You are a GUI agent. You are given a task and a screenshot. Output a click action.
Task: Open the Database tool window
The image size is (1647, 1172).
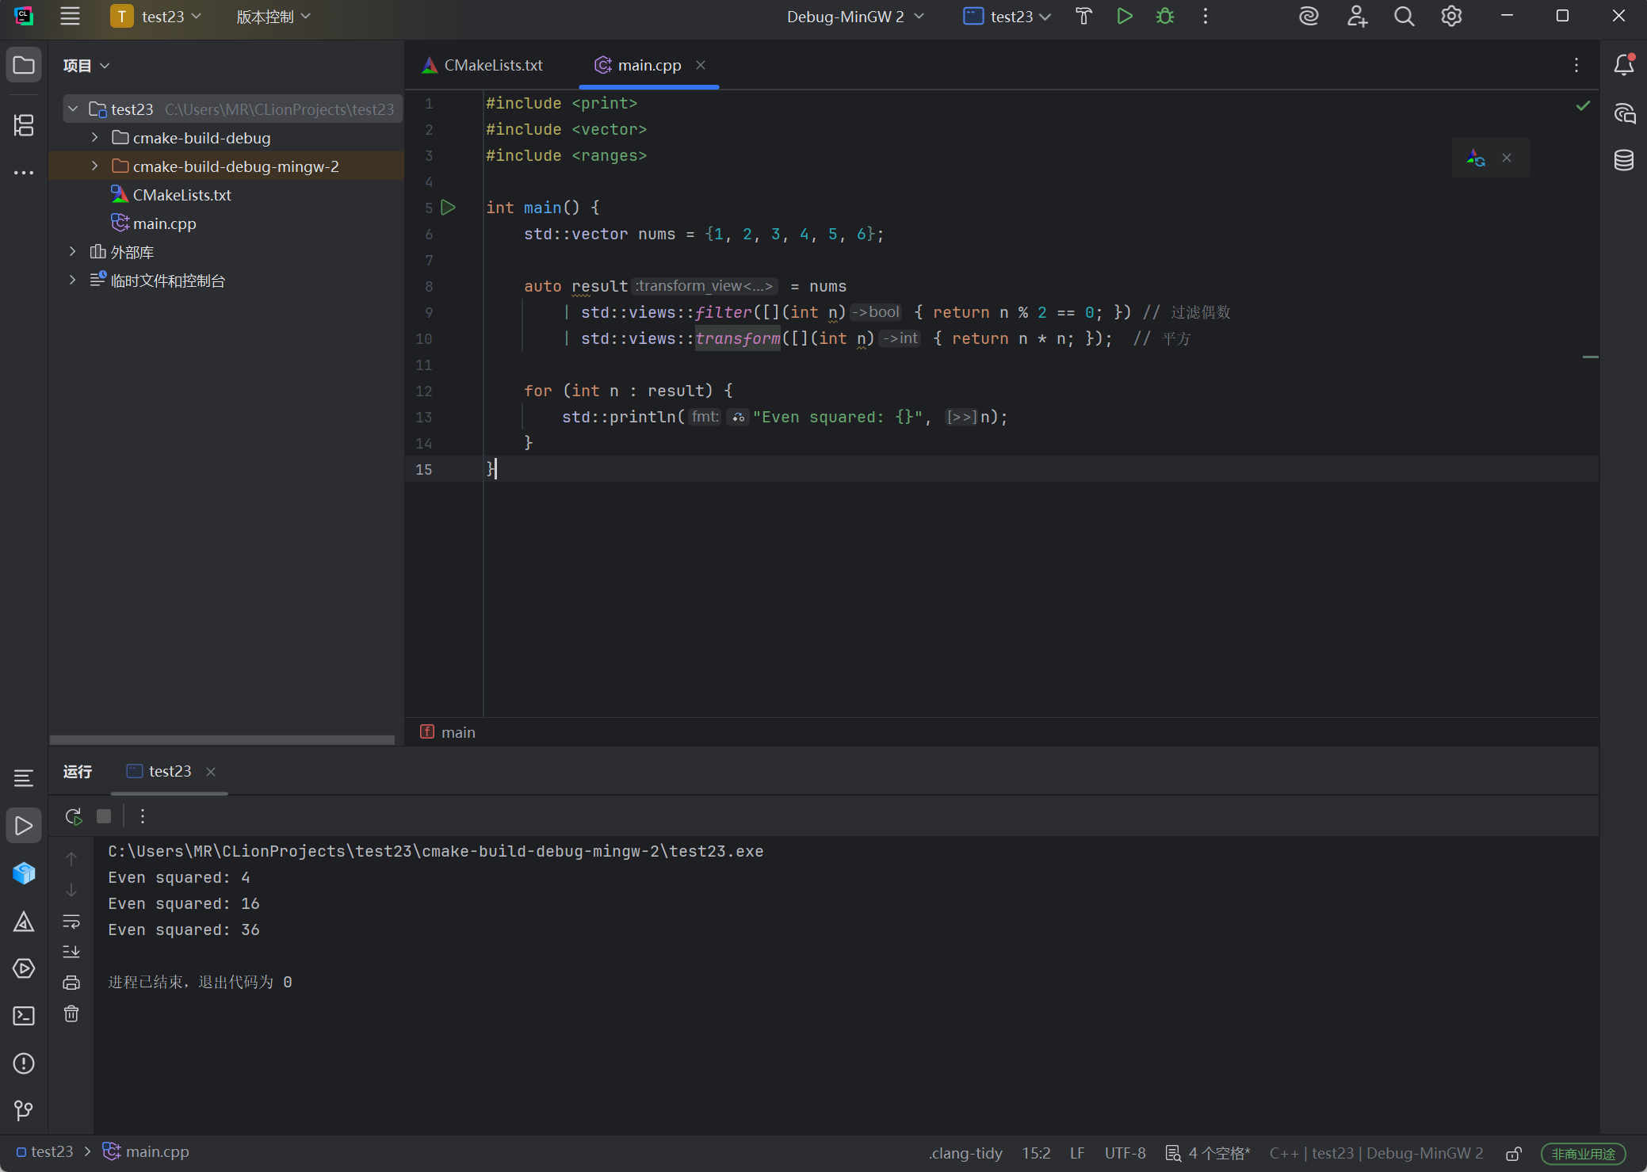pos(1624,160)
